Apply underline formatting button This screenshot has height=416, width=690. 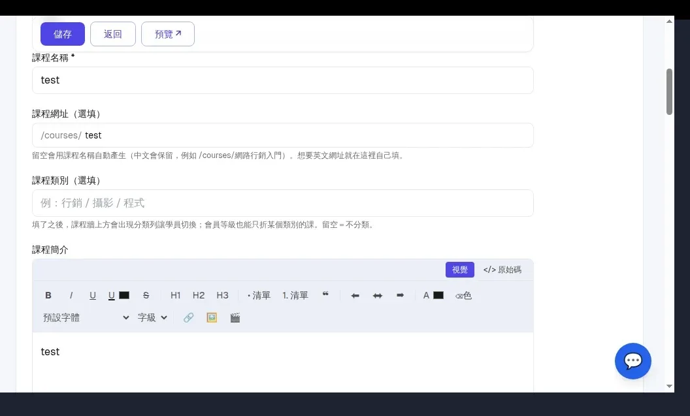point(92,295)
